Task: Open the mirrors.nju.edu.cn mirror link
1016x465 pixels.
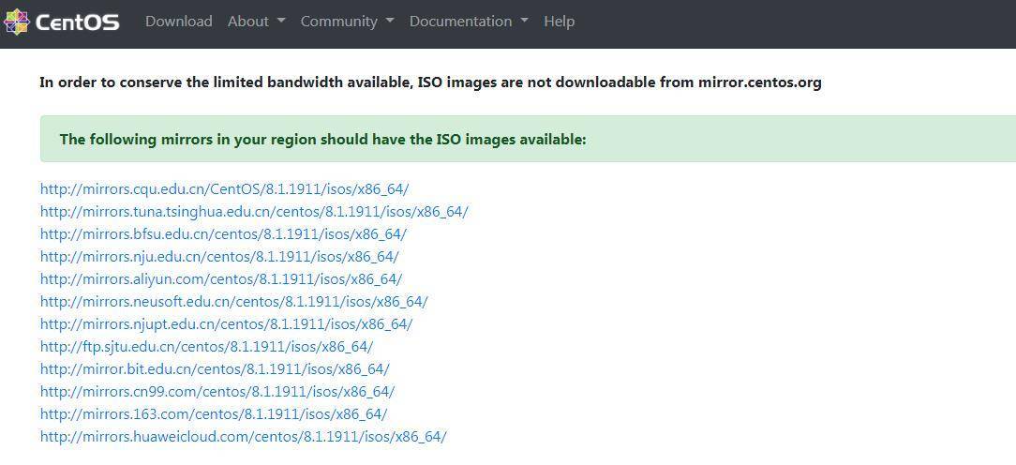Action: 219,256
